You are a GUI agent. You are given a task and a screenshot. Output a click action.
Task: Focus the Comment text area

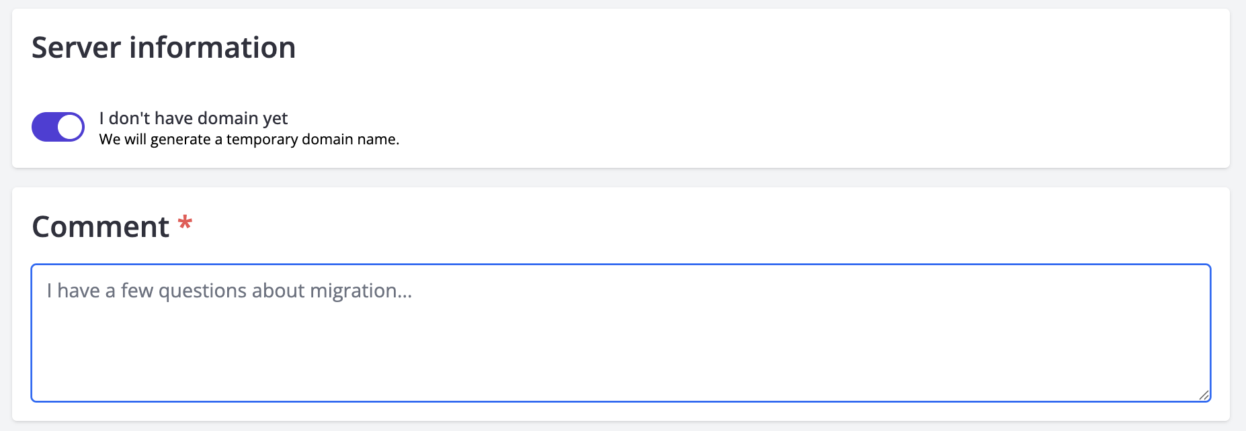620,333
